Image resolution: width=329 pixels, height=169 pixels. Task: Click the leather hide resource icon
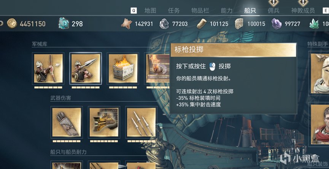(127, 24)
